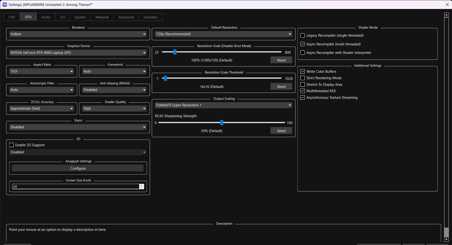Screen dimensions: 452x245
Task: Select the Emulator tab
Action: [x=151, y=17]
